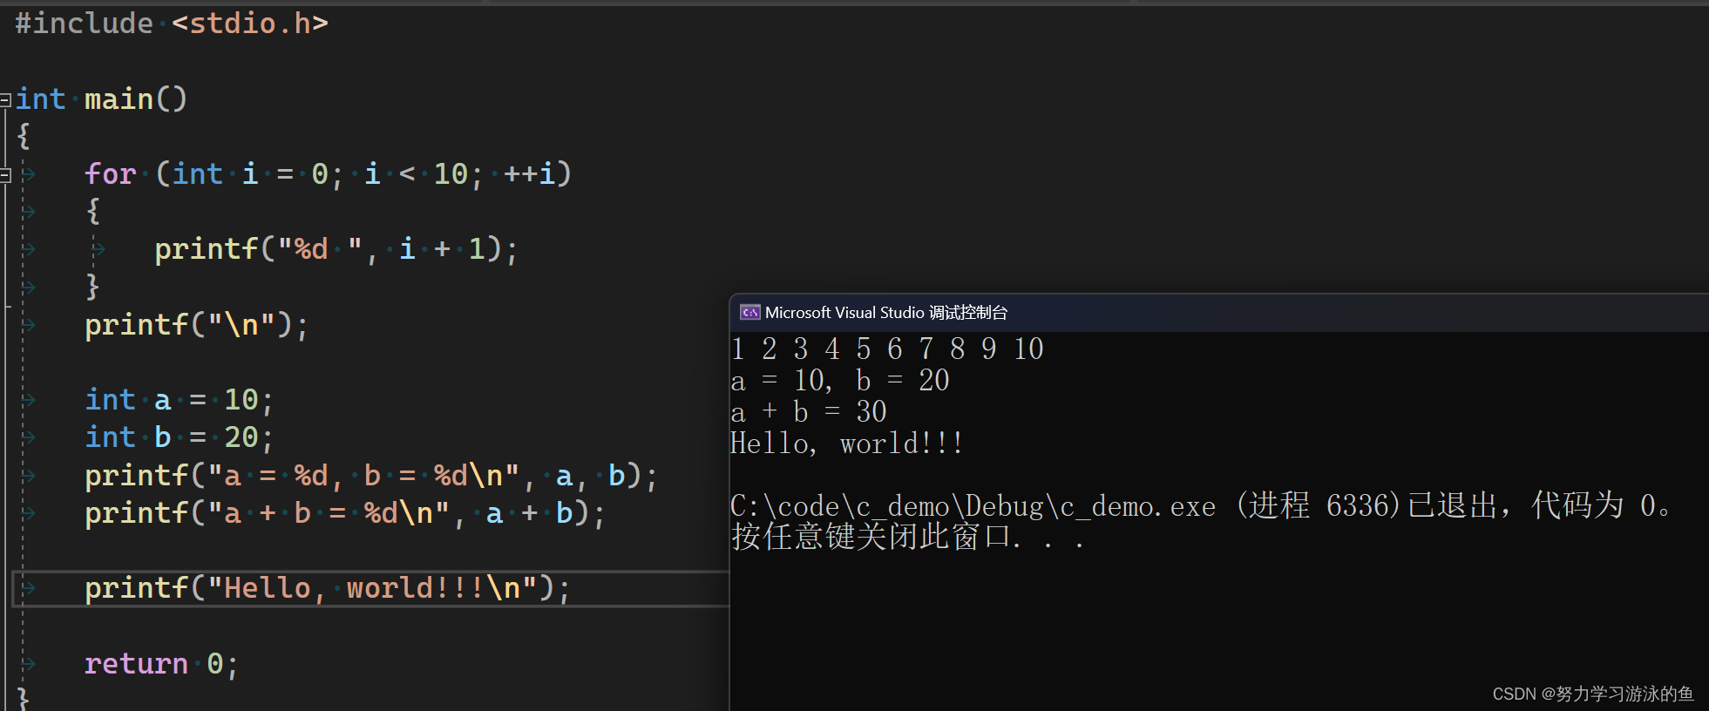Image resolution: width=1709 pixels, height=711 pixels.
Task: Click the int b = 20 declaration
Action: 180,437
